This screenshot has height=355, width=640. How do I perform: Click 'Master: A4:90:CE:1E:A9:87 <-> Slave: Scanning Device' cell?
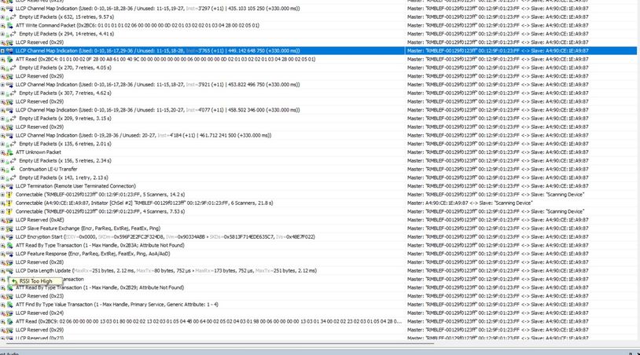tap(470, 203)
